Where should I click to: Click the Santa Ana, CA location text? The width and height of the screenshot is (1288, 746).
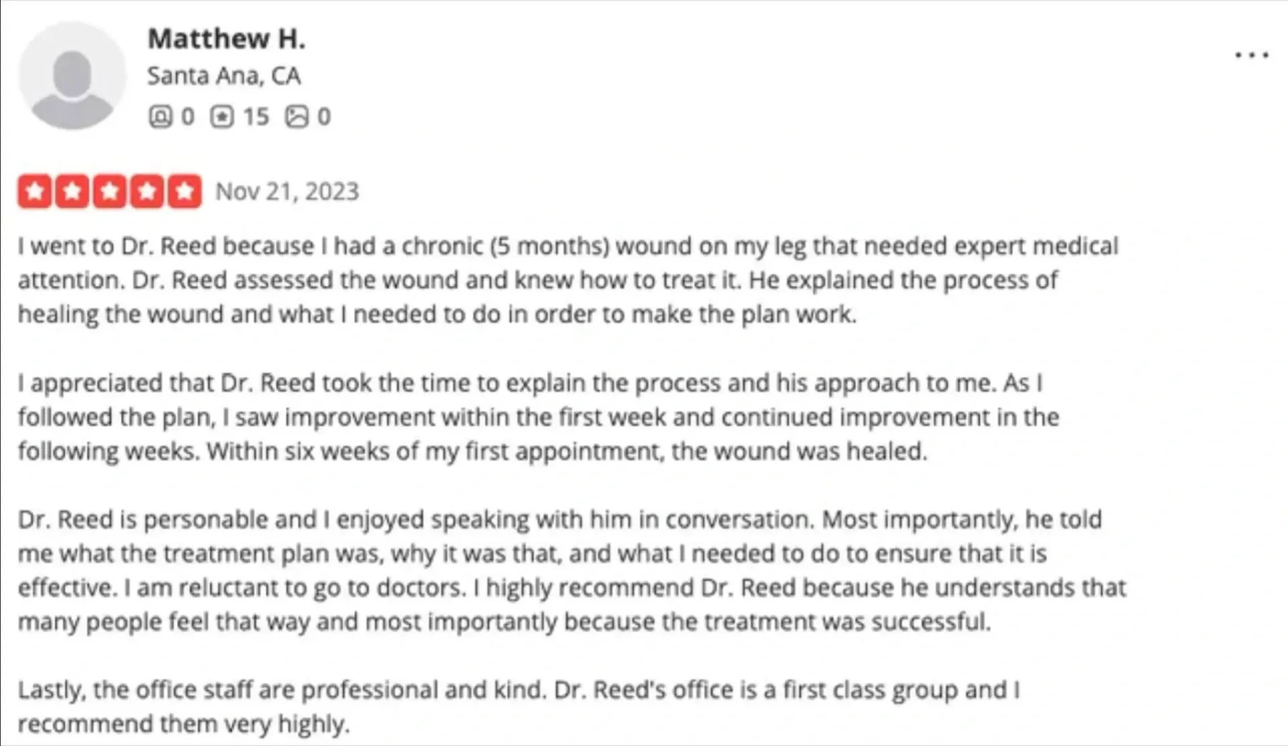[x=224, y=76]
